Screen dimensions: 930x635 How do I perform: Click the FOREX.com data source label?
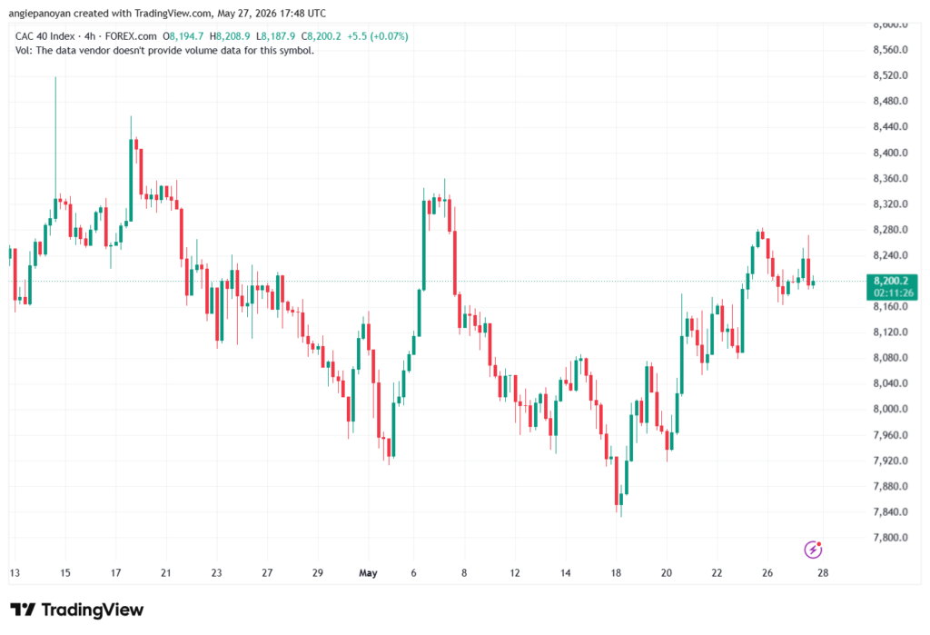tap(131, 36)
